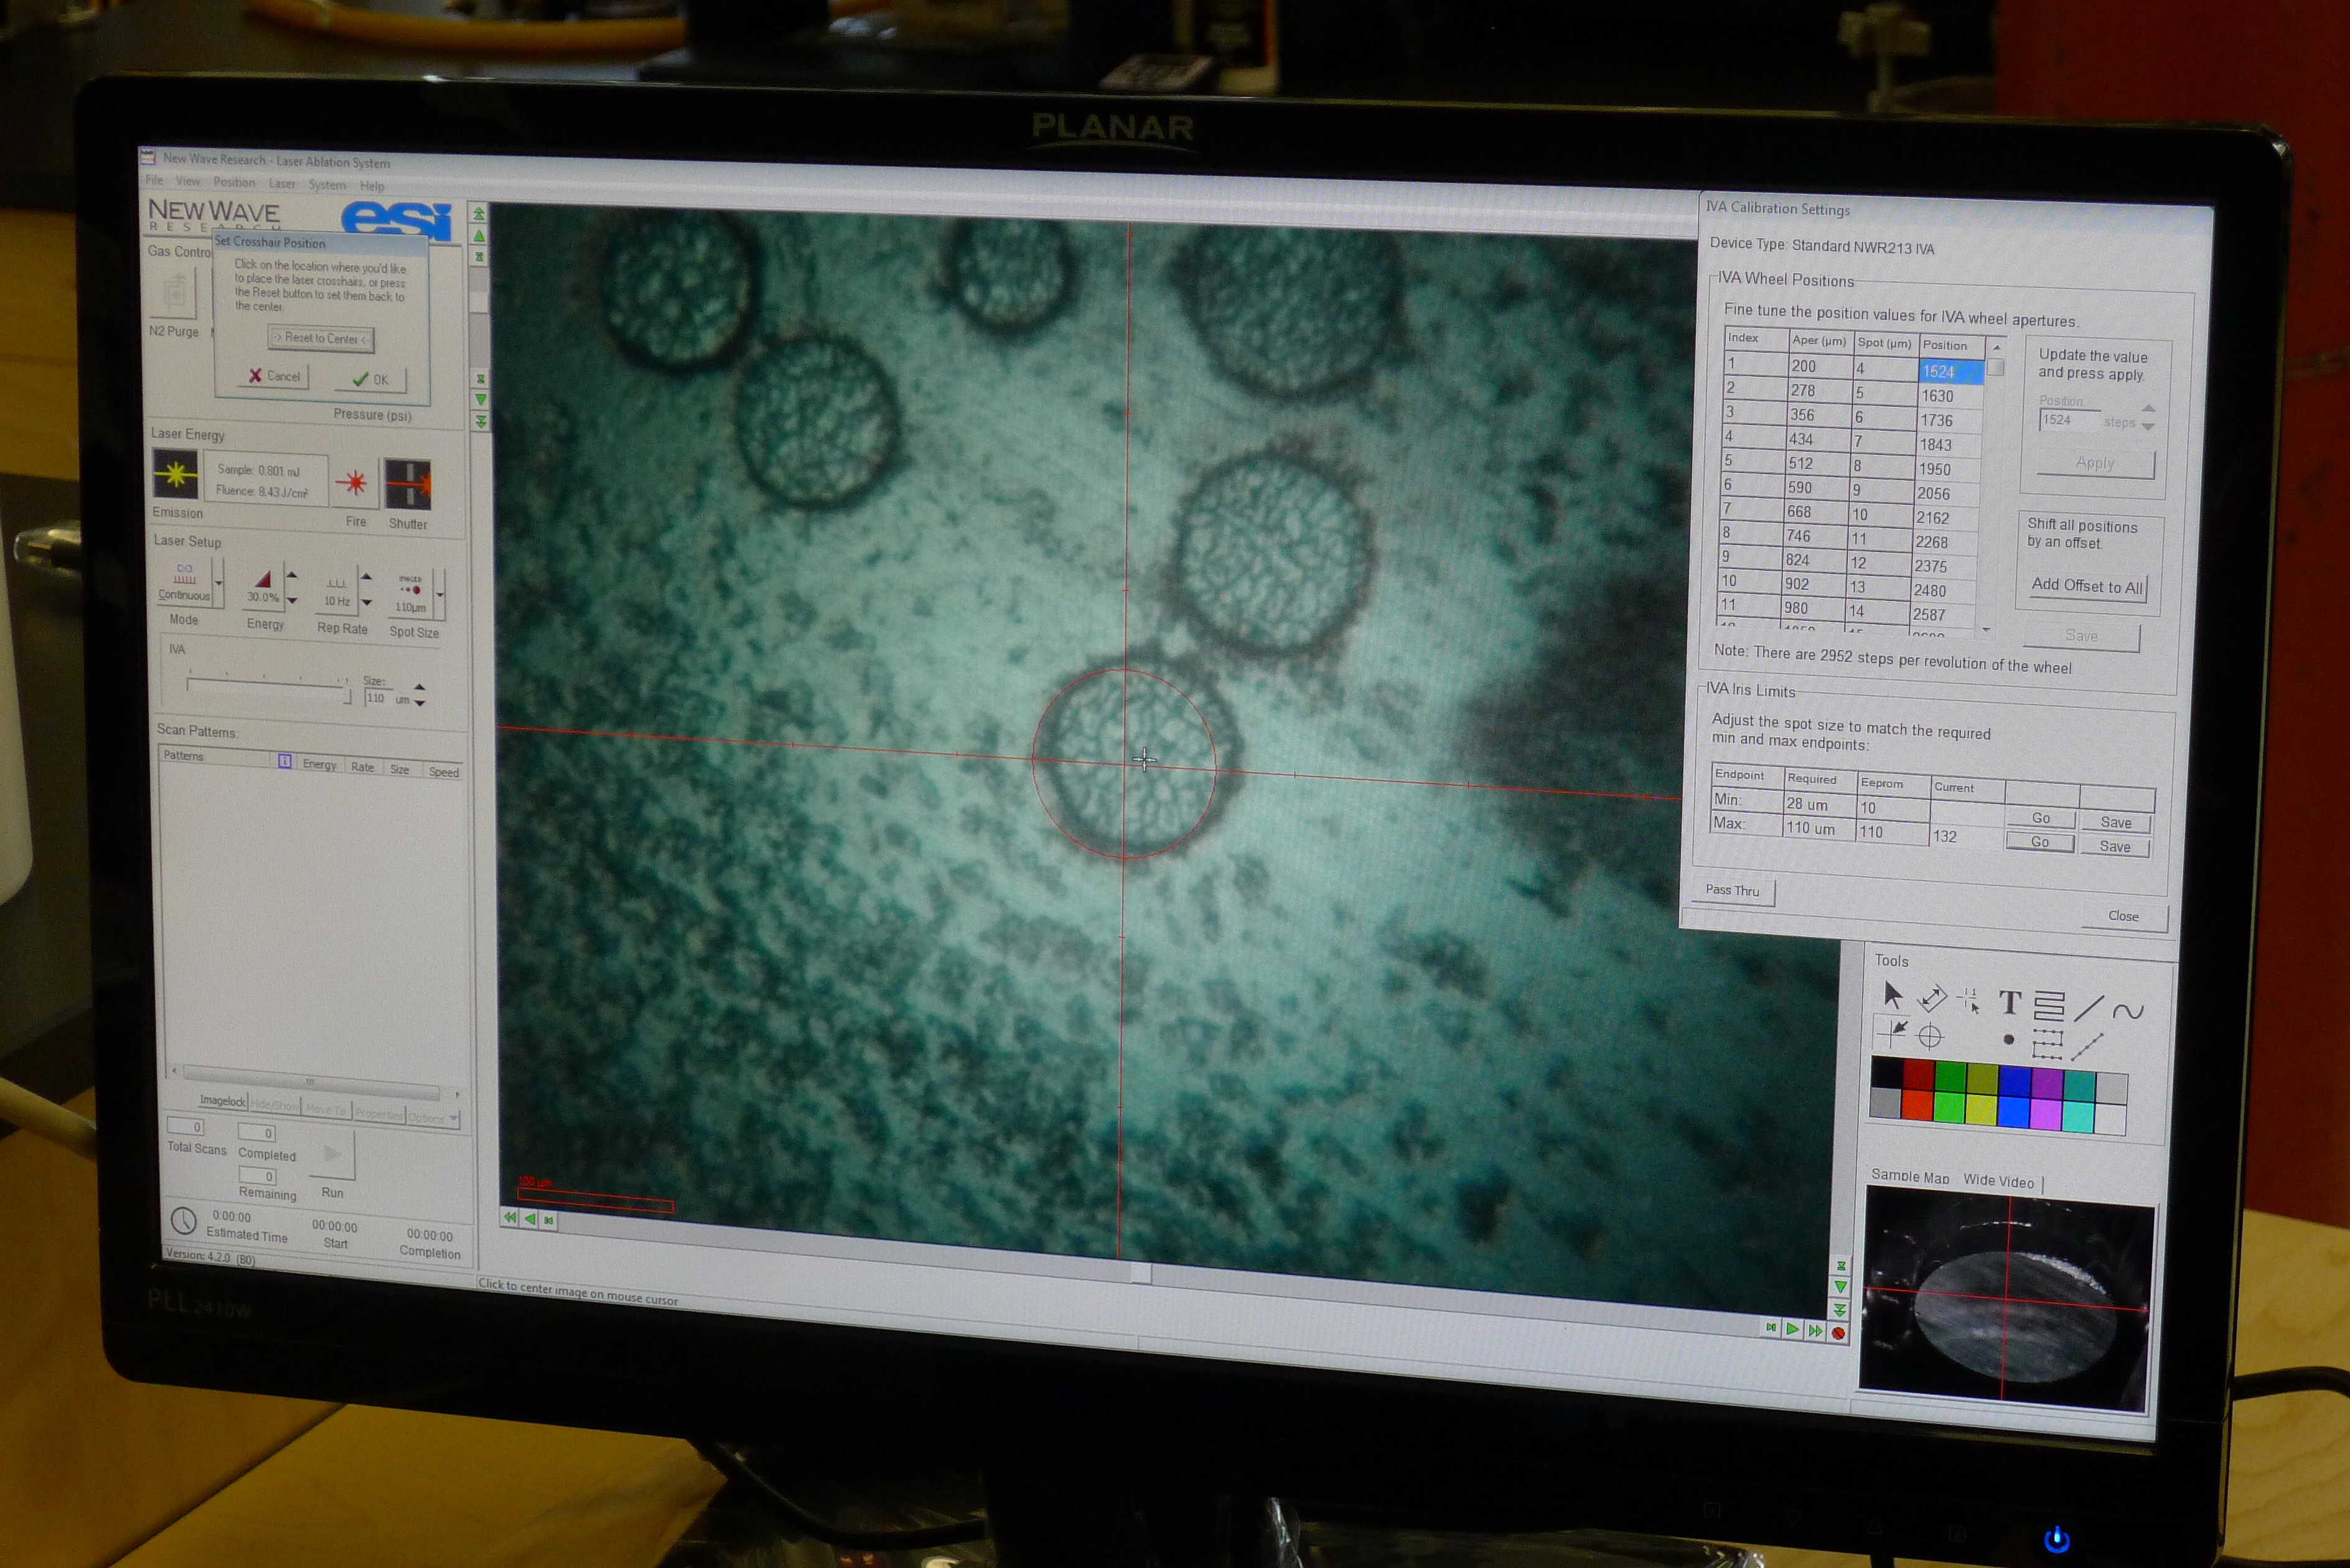Choose the text T tool
Viewport: 2350px width, 1568px height.
[2010, 1003]
